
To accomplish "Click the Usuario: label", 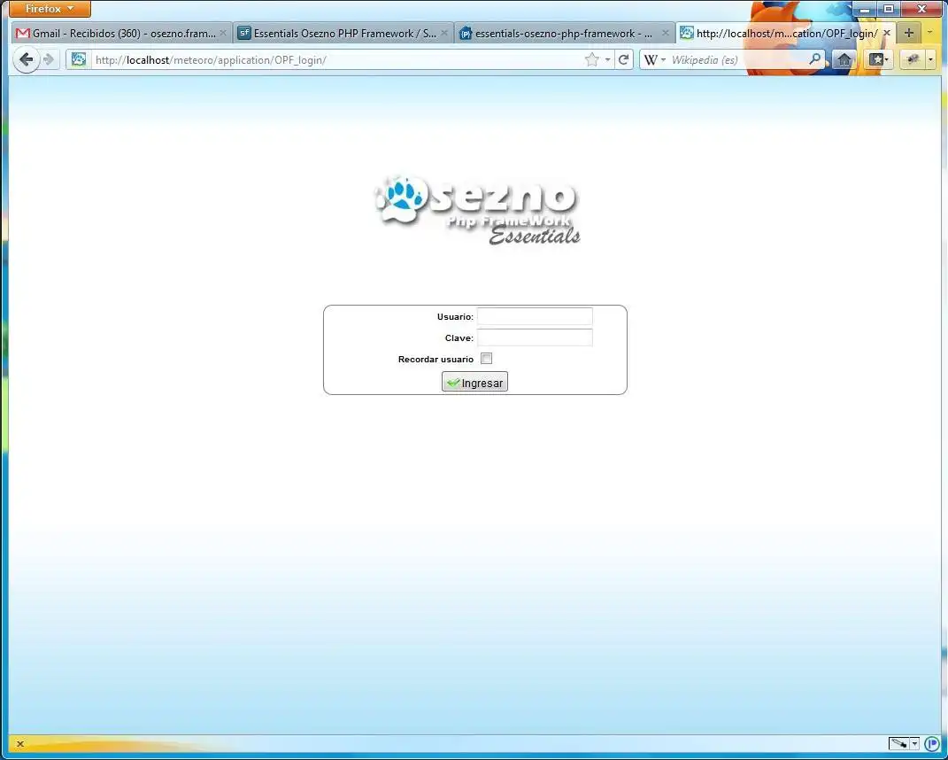I will coord(455,316).
